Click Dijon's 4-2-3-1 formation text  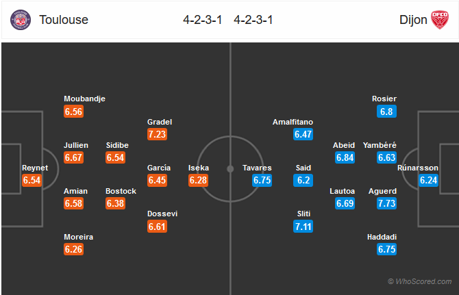[253, 20]
